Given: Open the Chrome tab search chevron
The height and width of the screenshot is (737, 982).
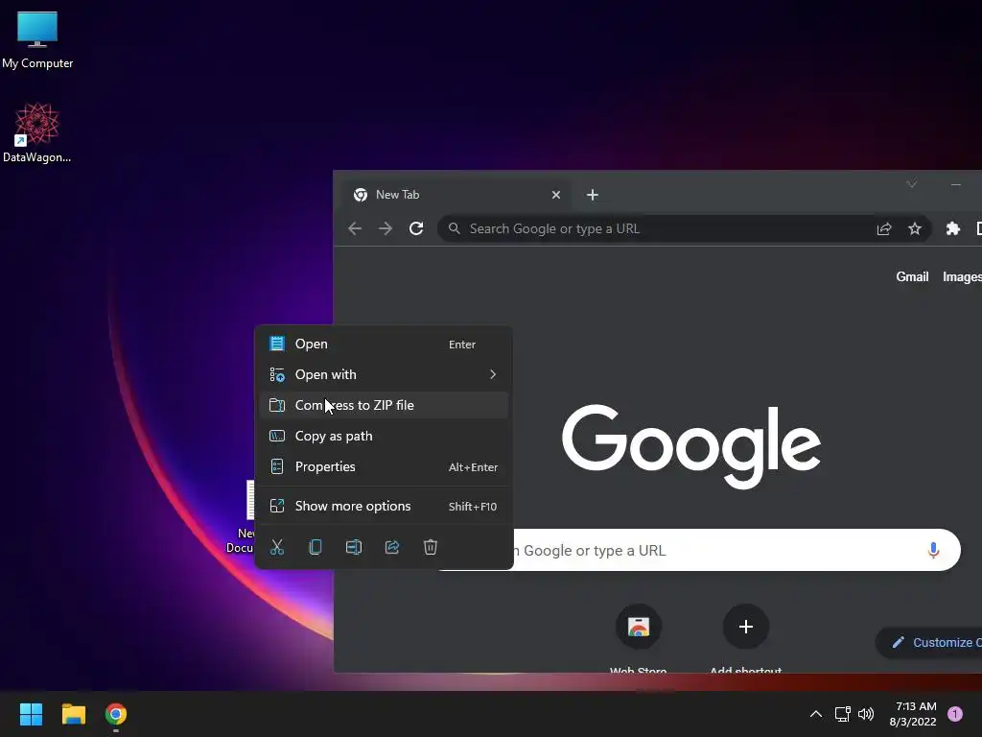Looking at the screenshot, I should point(912,184).
